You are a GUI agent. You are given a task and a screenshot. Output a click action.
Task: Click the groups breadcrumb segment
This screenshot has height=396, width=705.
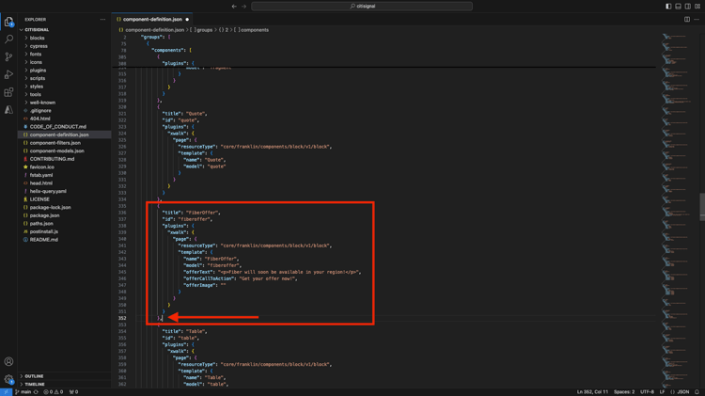pyautogui.click(x=201, y=30)
